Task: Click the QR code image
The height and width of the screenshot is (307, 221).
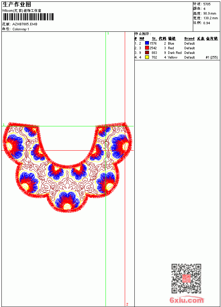Action: tap(186, 278)
